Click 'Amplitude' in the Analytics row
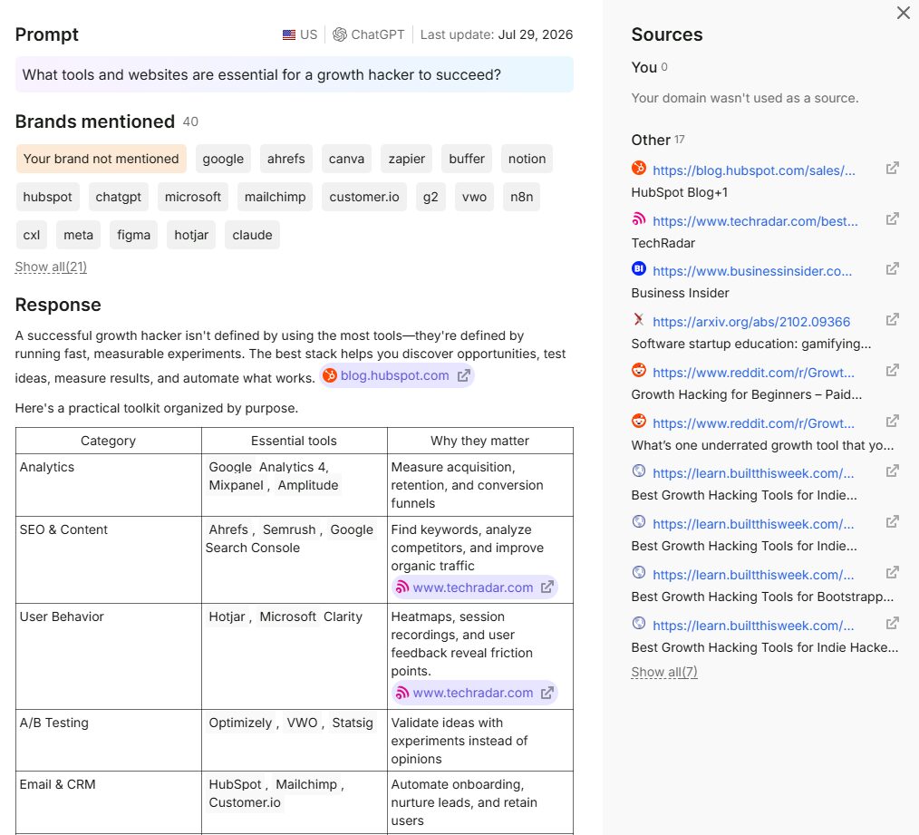Screen dimensions: 919x835 pyautogui.click(x=308, y=486)
